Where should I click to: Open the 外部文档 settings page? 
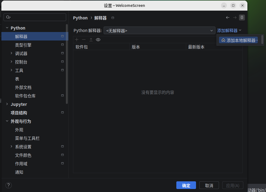tap(35, 87)
